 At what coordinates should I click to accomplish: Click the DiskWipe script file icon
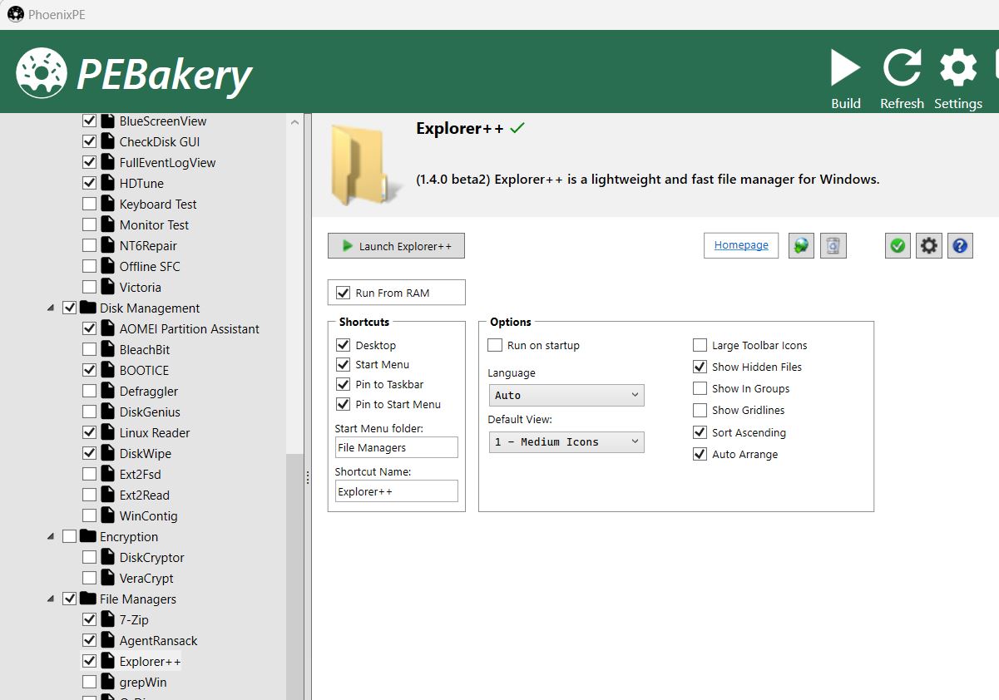point(107,453)
